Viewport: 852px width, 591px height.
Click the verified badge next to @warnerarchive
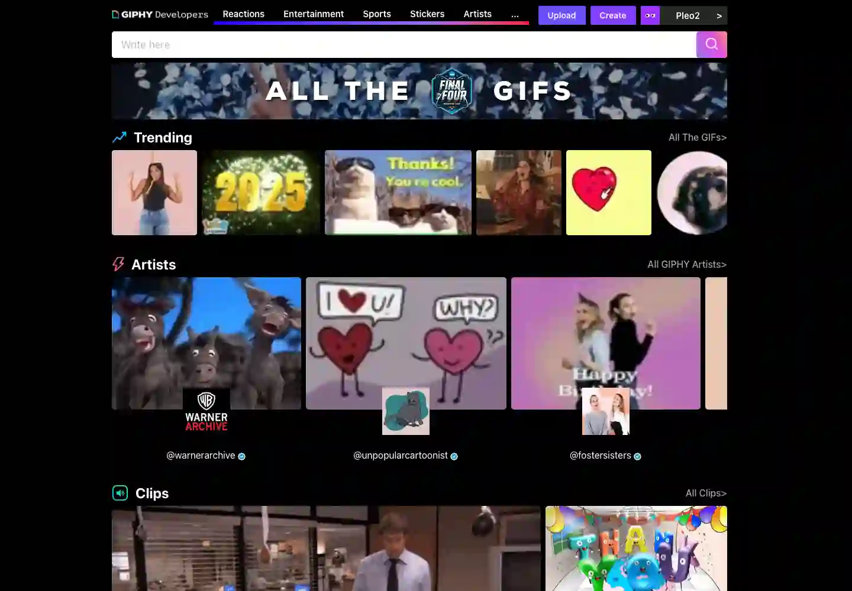(x=241, y=456)
